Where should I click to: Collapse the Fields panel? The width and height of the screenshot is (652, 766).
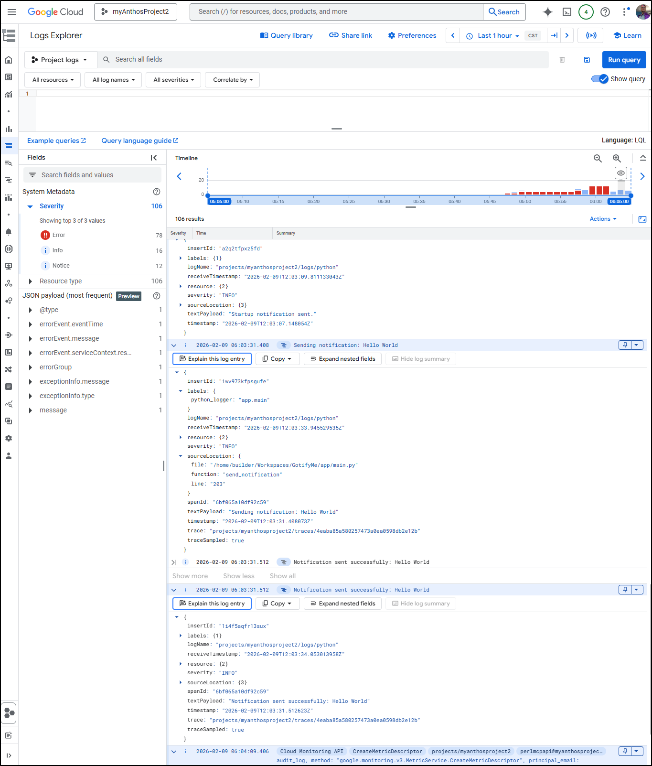(154, 158)
